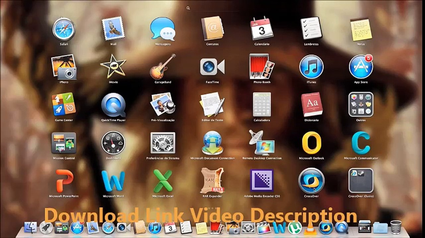This screenshot has width=425, height=238.
Task: Open the Dashboard app
Action: [x=113, y=143]
